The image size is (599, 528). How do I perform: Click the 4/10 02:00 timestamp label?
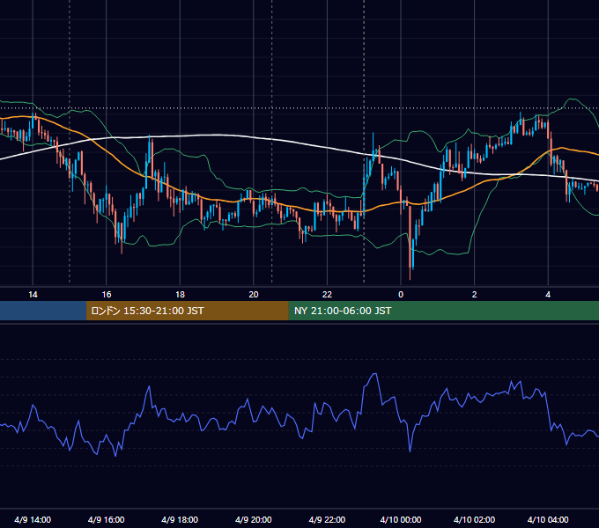475,519
